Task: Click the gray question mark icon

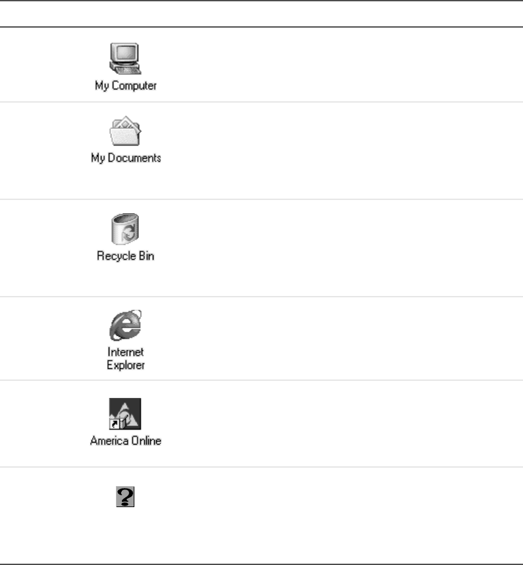Action: coord(125,497)
